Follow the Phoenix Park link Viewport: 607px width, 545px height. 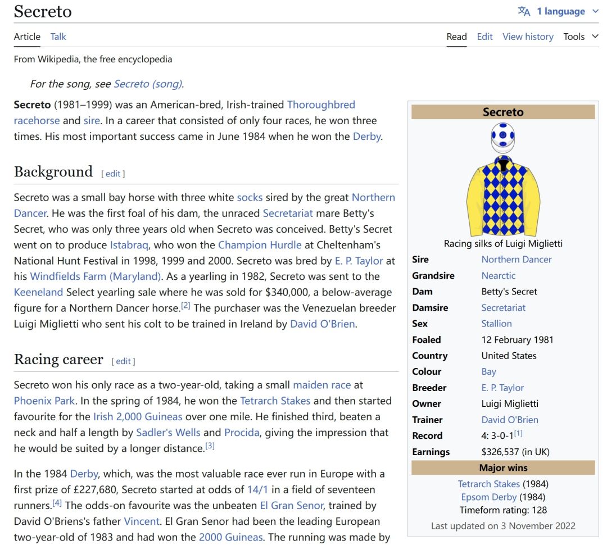coord(44,401)
